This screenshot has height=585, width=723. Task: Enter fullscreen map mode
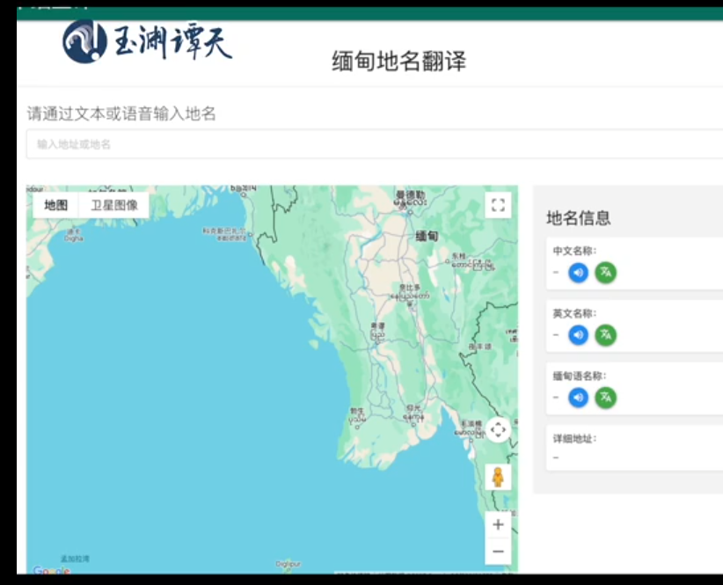pyautogui.click(x=498, y=204)
